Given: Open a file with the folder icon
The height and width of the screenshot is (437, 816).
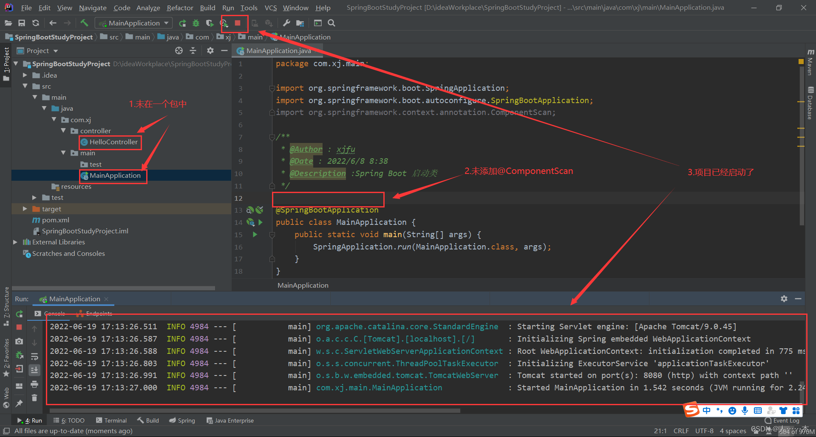Looking at the screenshot, I should [x=8, y=23].
